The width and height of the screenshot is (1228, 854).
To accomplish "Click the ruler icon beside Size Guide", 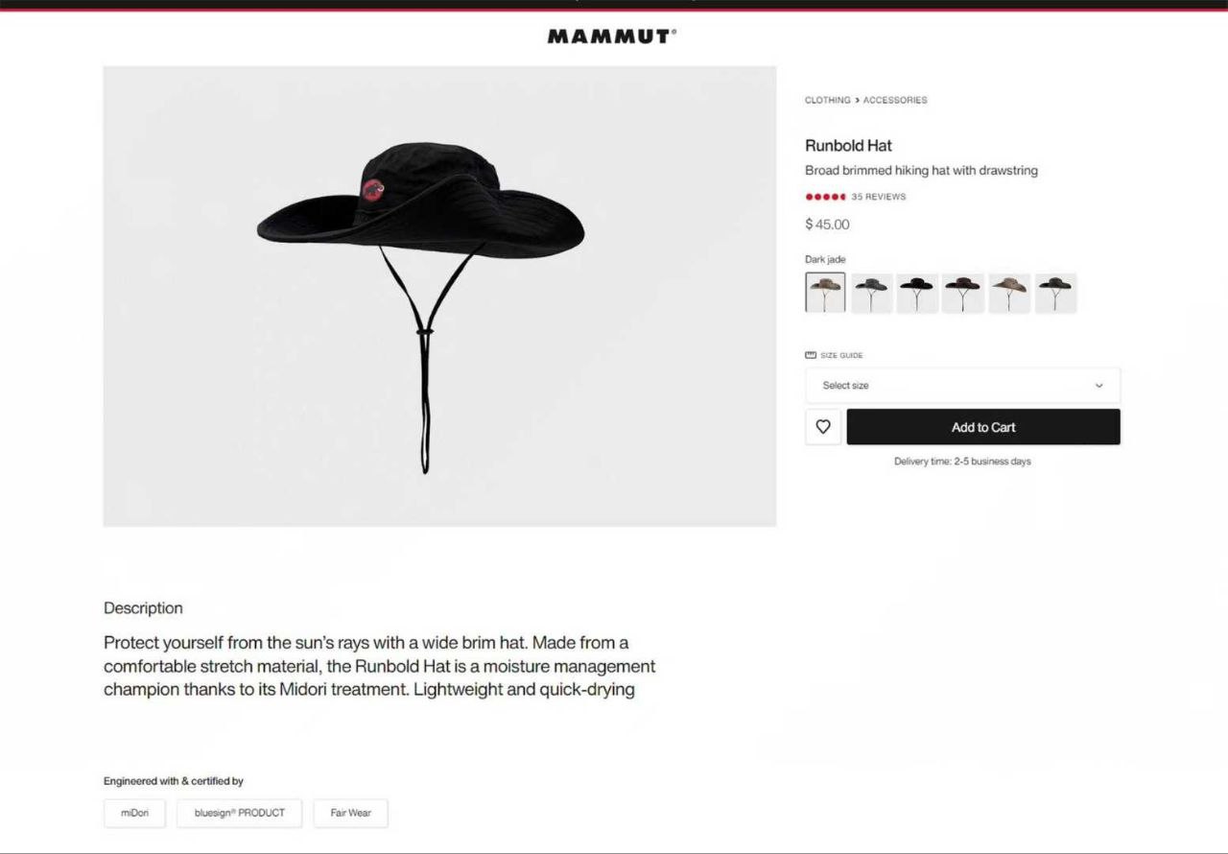I will (x=811, y=355).
